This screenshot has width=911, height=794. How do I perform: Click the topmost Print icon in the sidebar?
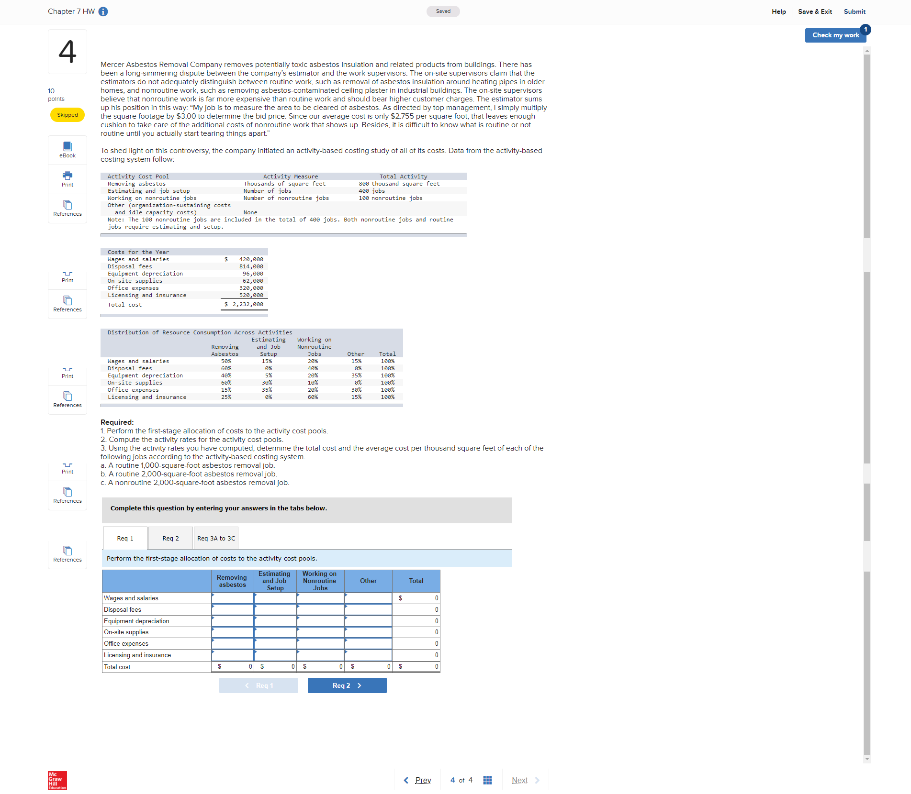point(67,179)
